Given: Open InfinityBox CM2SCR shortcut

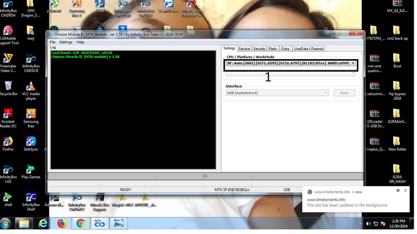Looking at the screenshot, I should 31,63.
